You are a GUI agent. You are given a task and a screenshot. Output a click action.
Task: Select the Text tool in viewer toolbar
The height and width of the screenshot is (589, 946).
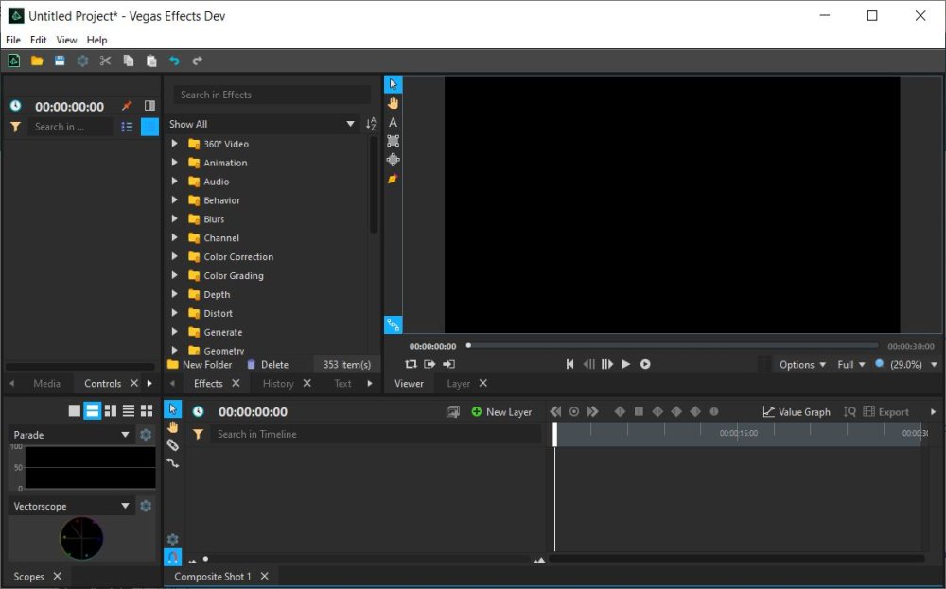coord(393,122)
